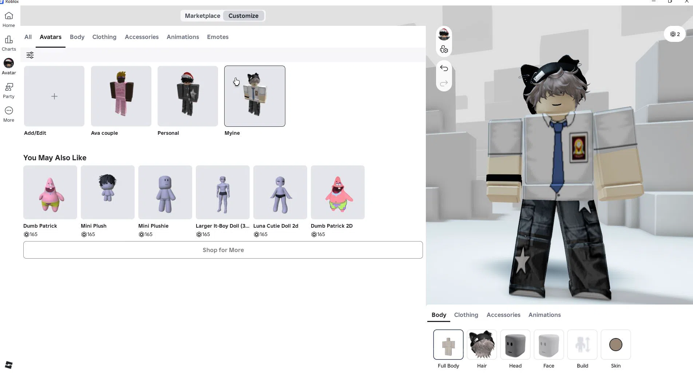The width and height of the screenshot is (693, 373).
Task: Click the 'Mini Plush' item name
Action: click(94, 226)
